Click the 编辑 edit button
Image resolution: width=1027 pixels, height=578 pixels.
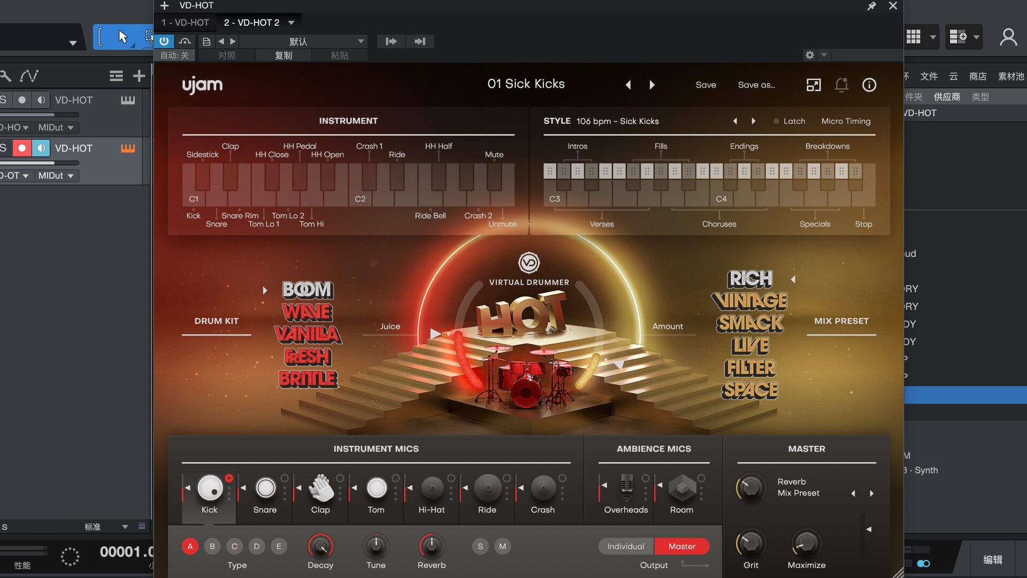click(993, 559)
